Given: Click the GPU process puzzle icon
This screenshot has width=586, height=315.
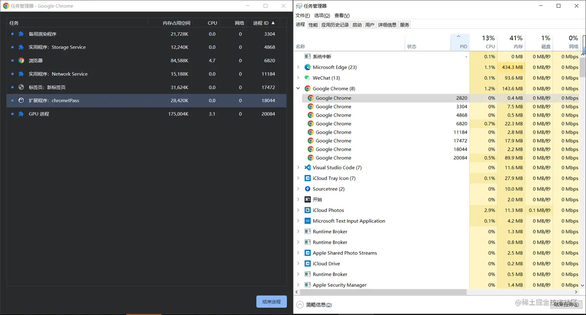Looking at the screenshot, I should tap(21, 114).
